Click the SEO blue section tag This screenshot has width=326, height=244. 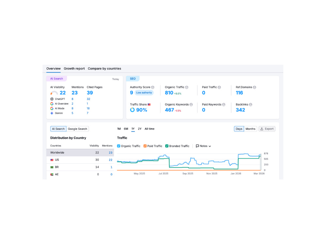[133, 79]
